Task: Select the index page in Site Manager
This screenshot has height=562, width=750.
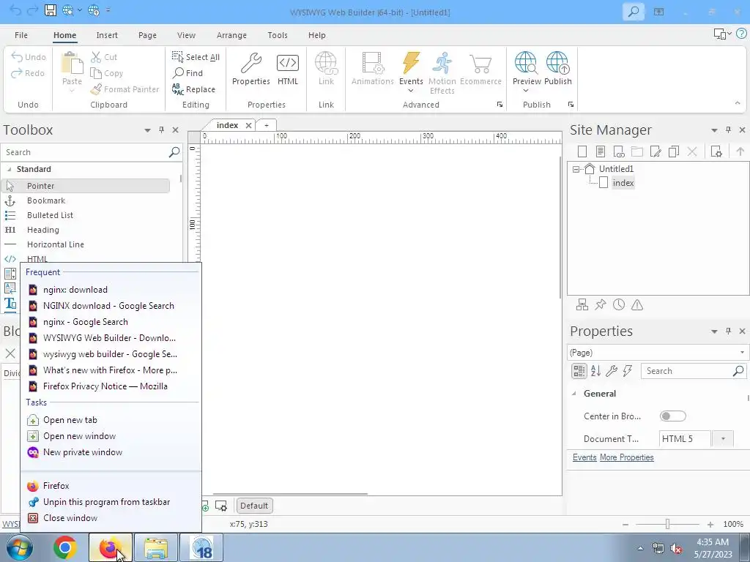Action: pyautogui.click(x=623, y=182)
